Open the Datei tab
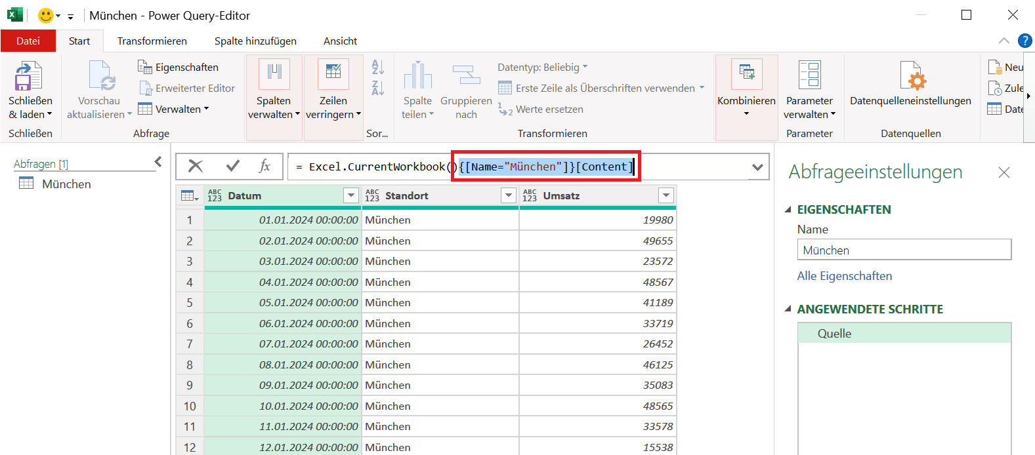 click(x=28, y=41)
